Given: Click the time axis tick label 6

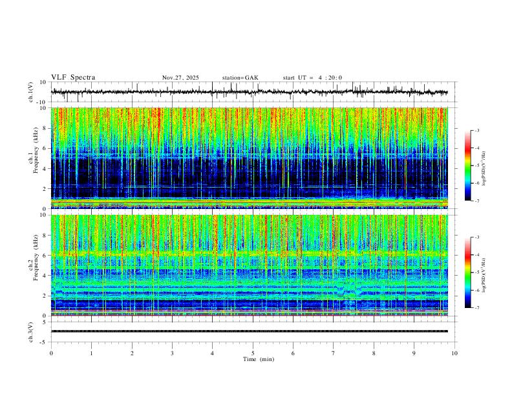Looking at the screenshot, I should [x=293, y=353].
